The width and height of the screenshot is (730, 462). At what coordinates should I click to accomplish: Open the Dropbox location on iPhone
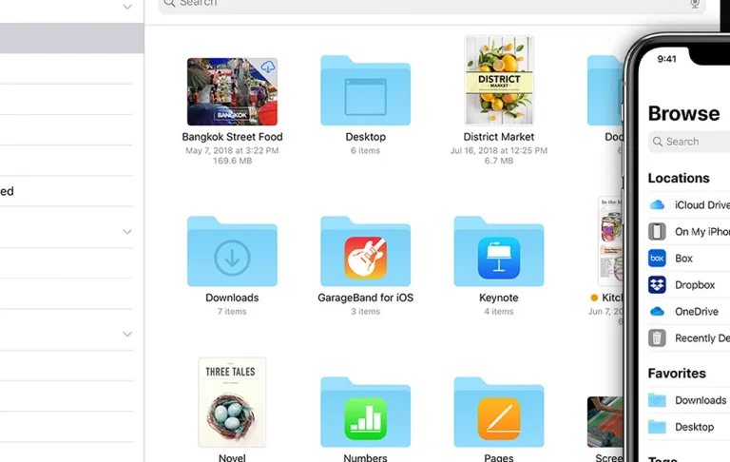[x=689, y=284]
